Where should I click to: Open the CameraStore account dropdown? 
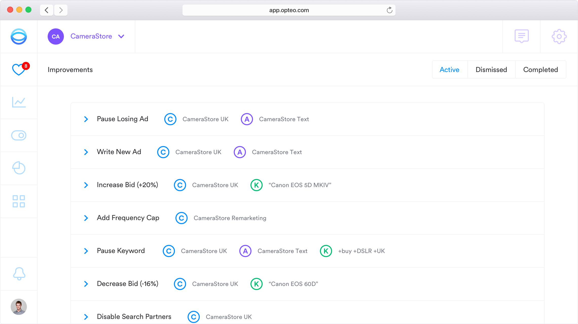click(x=121, y=37)
